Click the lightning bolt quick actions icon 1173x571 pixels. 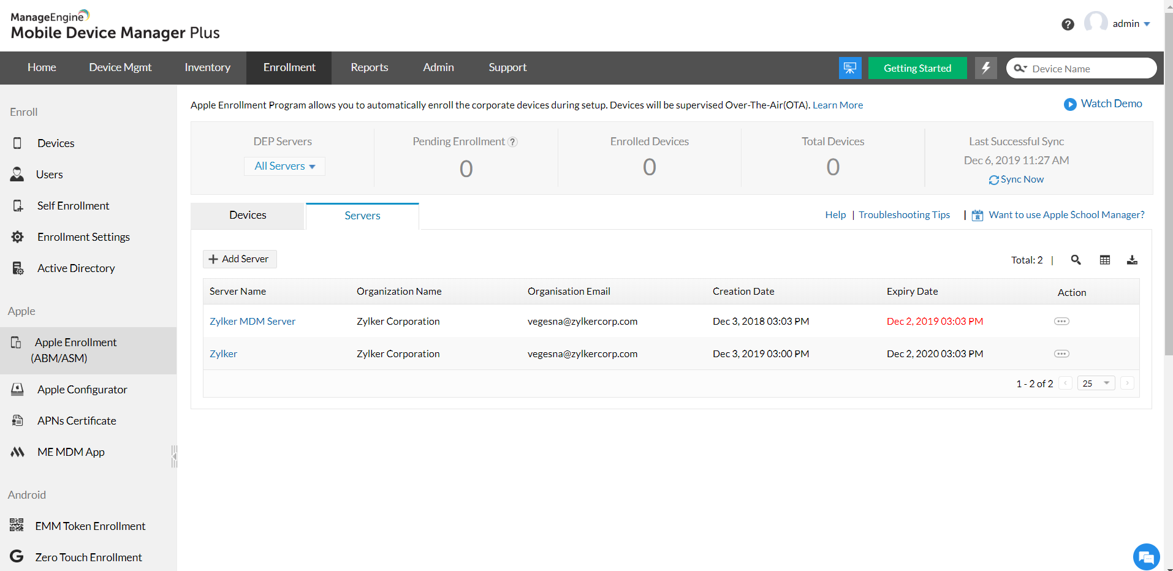[985, 68]
